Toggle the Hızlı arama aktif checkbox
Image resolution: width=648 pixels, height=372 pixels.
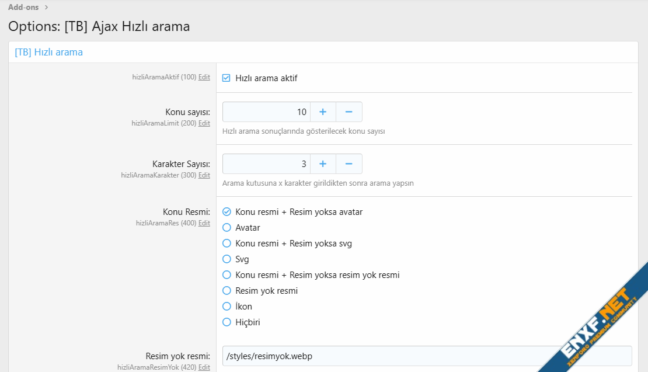(227, 78)
